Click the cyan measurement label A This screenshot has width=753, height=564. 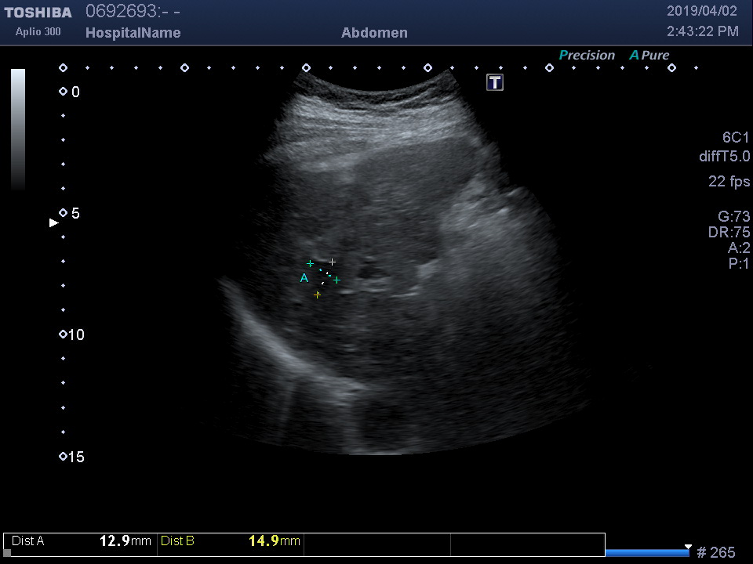[x=304, y=277]
